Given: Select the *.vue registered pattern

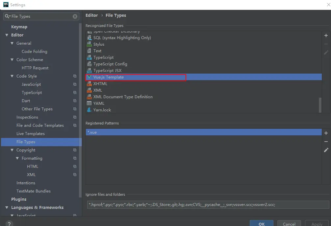Looking at the screenshot, I should pyautogui.click(x=204, y=132).
